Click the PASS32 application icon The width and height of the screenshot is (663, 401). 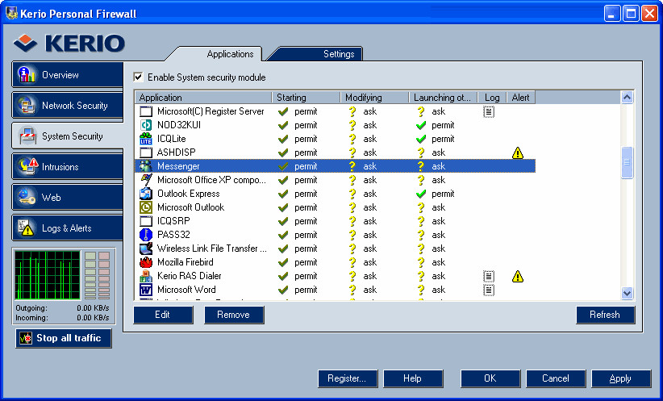pos(146,234)
